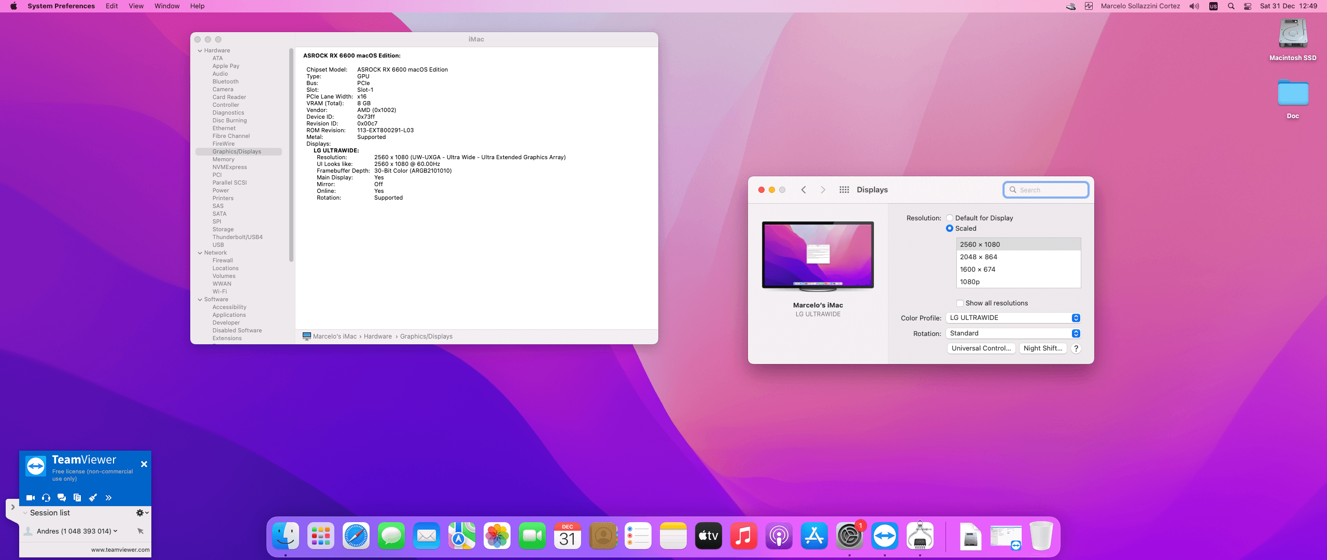The image size is (1327, 560).
Task: Click the help question mark button
Action: 1076,348
